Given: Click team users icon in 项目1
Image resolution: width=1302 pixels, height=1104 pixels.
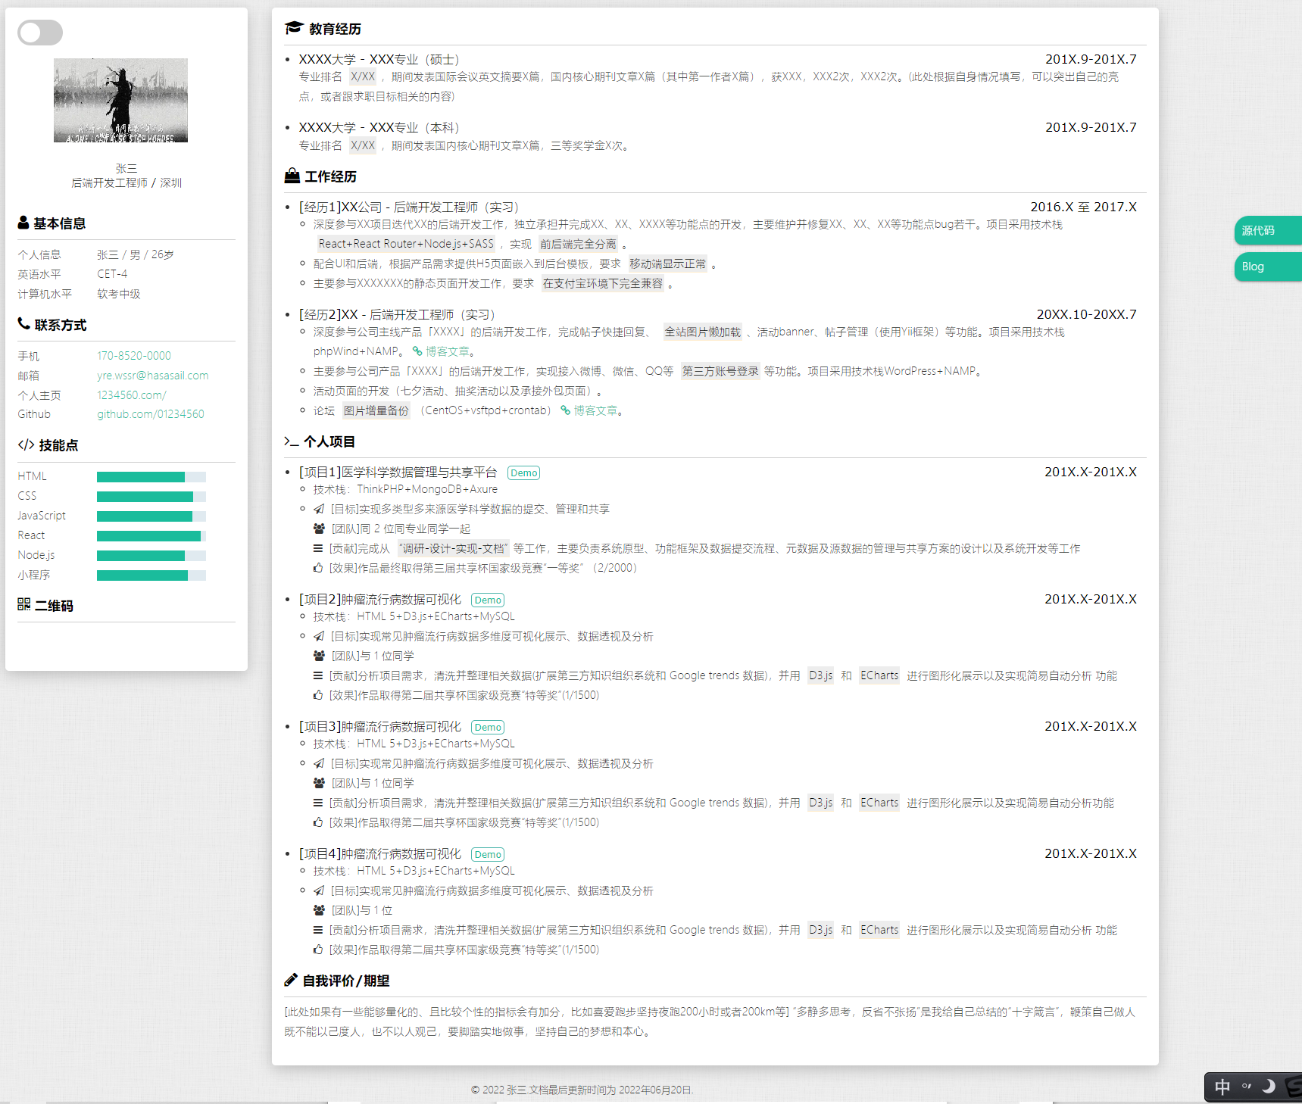Looking at the screenshot, I should [x=319, y=529].
